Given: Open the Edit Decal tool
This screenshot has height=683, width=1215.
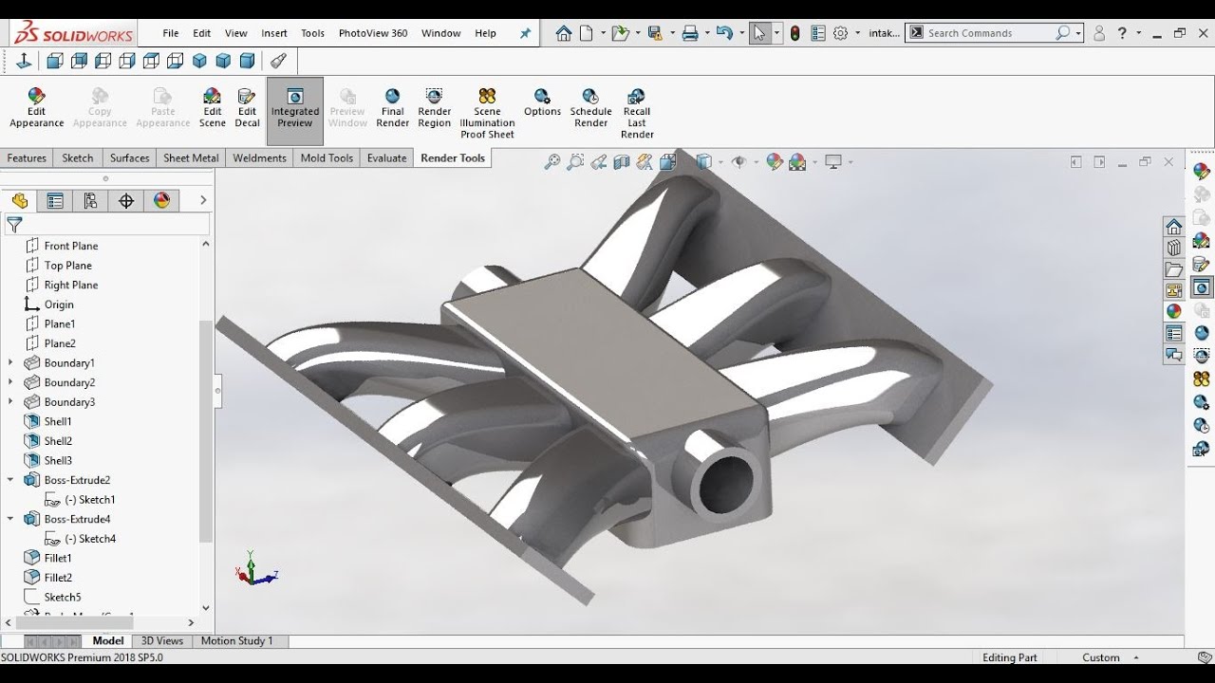Looking at the screenshot, I should [247, 108].
